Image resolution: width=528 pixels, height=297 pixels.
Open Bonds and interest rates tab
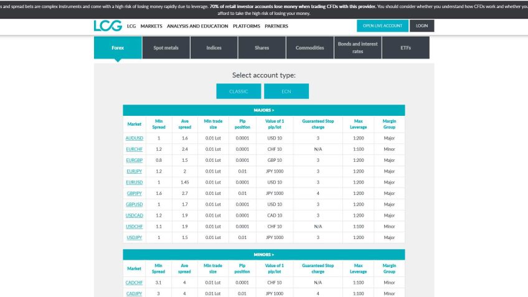click(357, 48)
